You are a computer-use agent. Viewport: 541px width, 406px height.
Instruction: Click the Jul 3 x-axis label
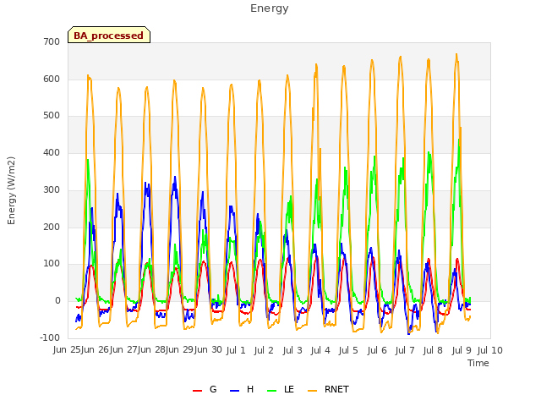tap(292, 351)
